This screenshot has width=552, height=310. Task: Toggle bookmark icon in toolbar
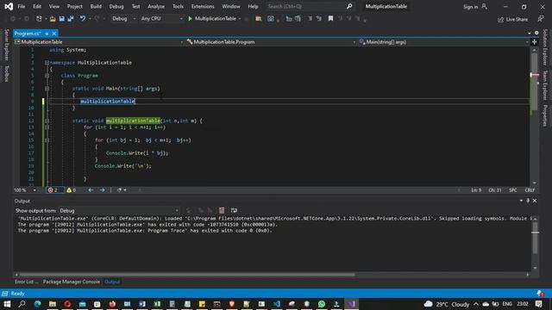tap(330, 19)
